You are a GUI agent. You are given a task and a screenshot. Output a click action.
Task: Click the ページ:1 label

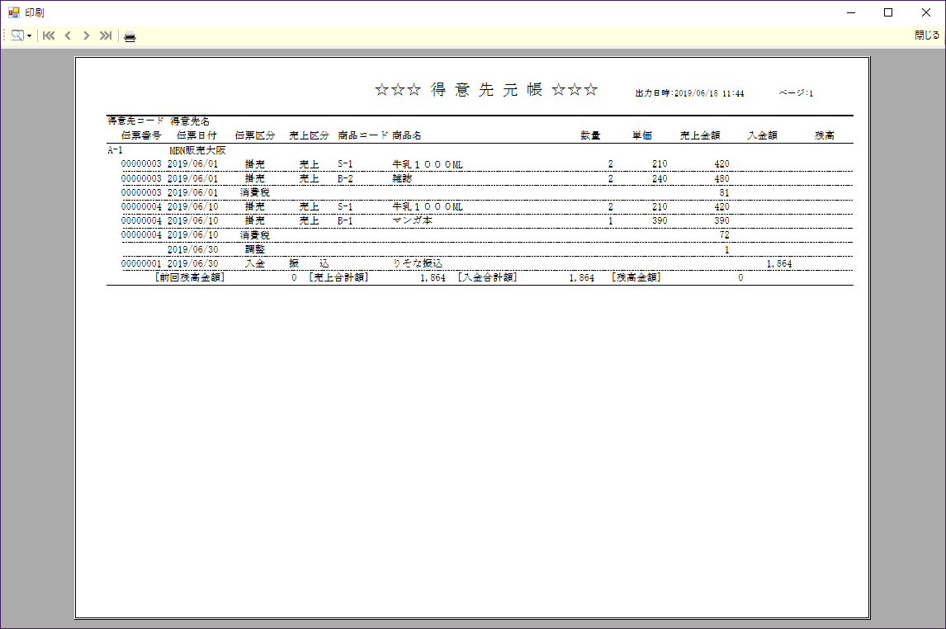(796, 93)
